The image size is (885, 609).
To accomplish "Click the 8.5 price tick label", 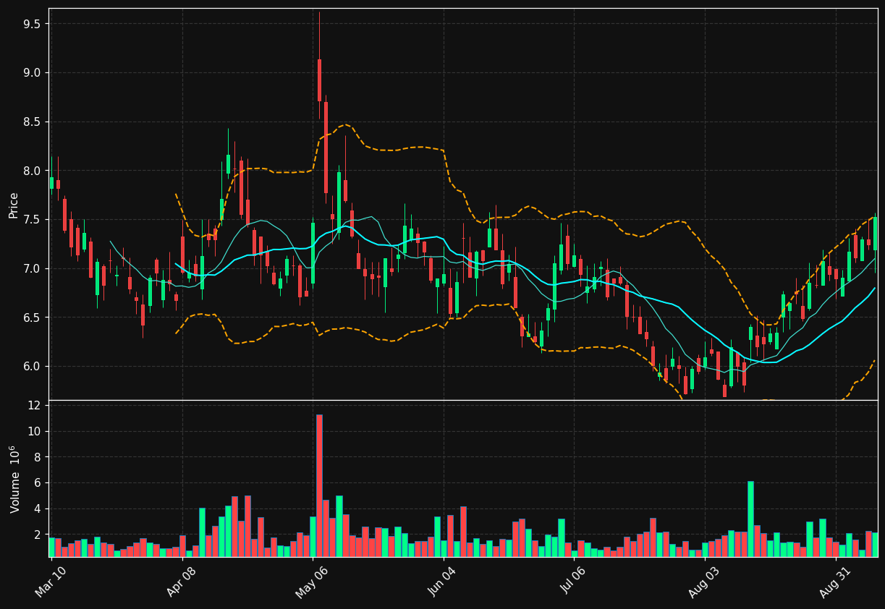I will (x=32, y=122).
